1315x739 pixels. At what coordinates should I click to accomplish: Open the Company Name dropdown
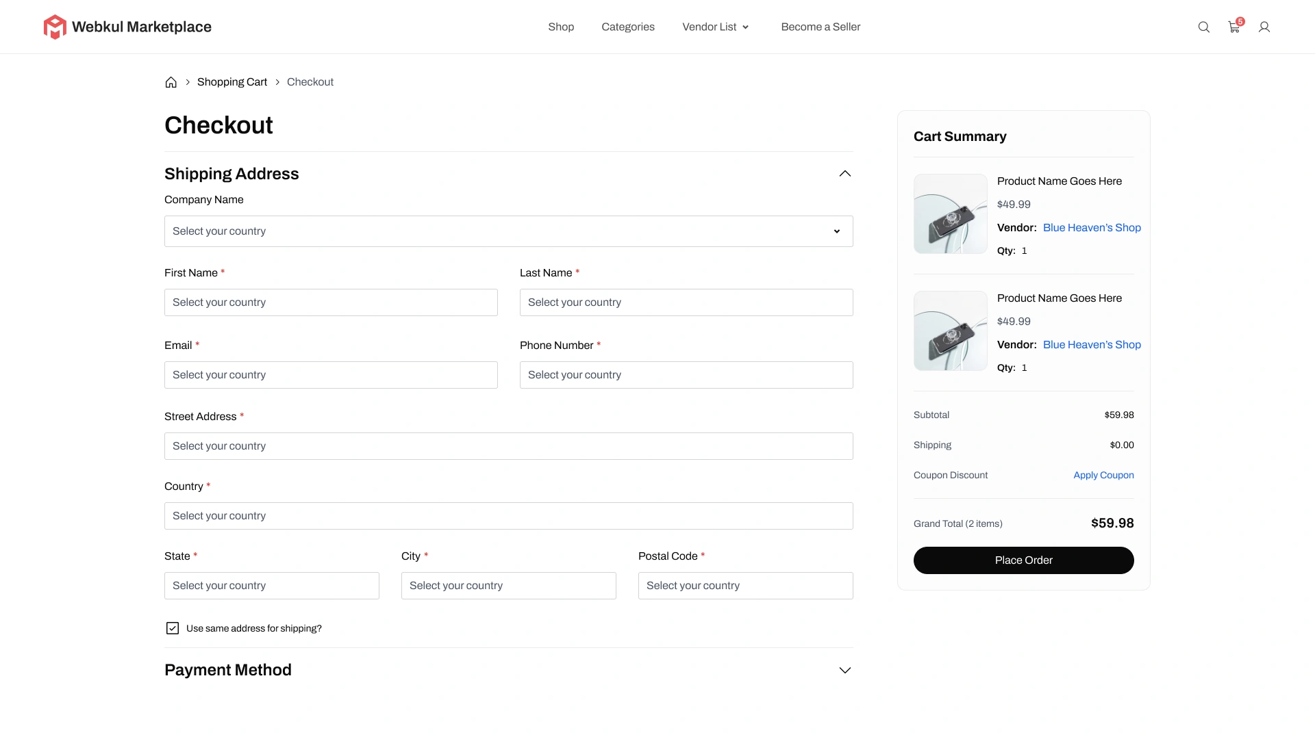coord(509,231)
